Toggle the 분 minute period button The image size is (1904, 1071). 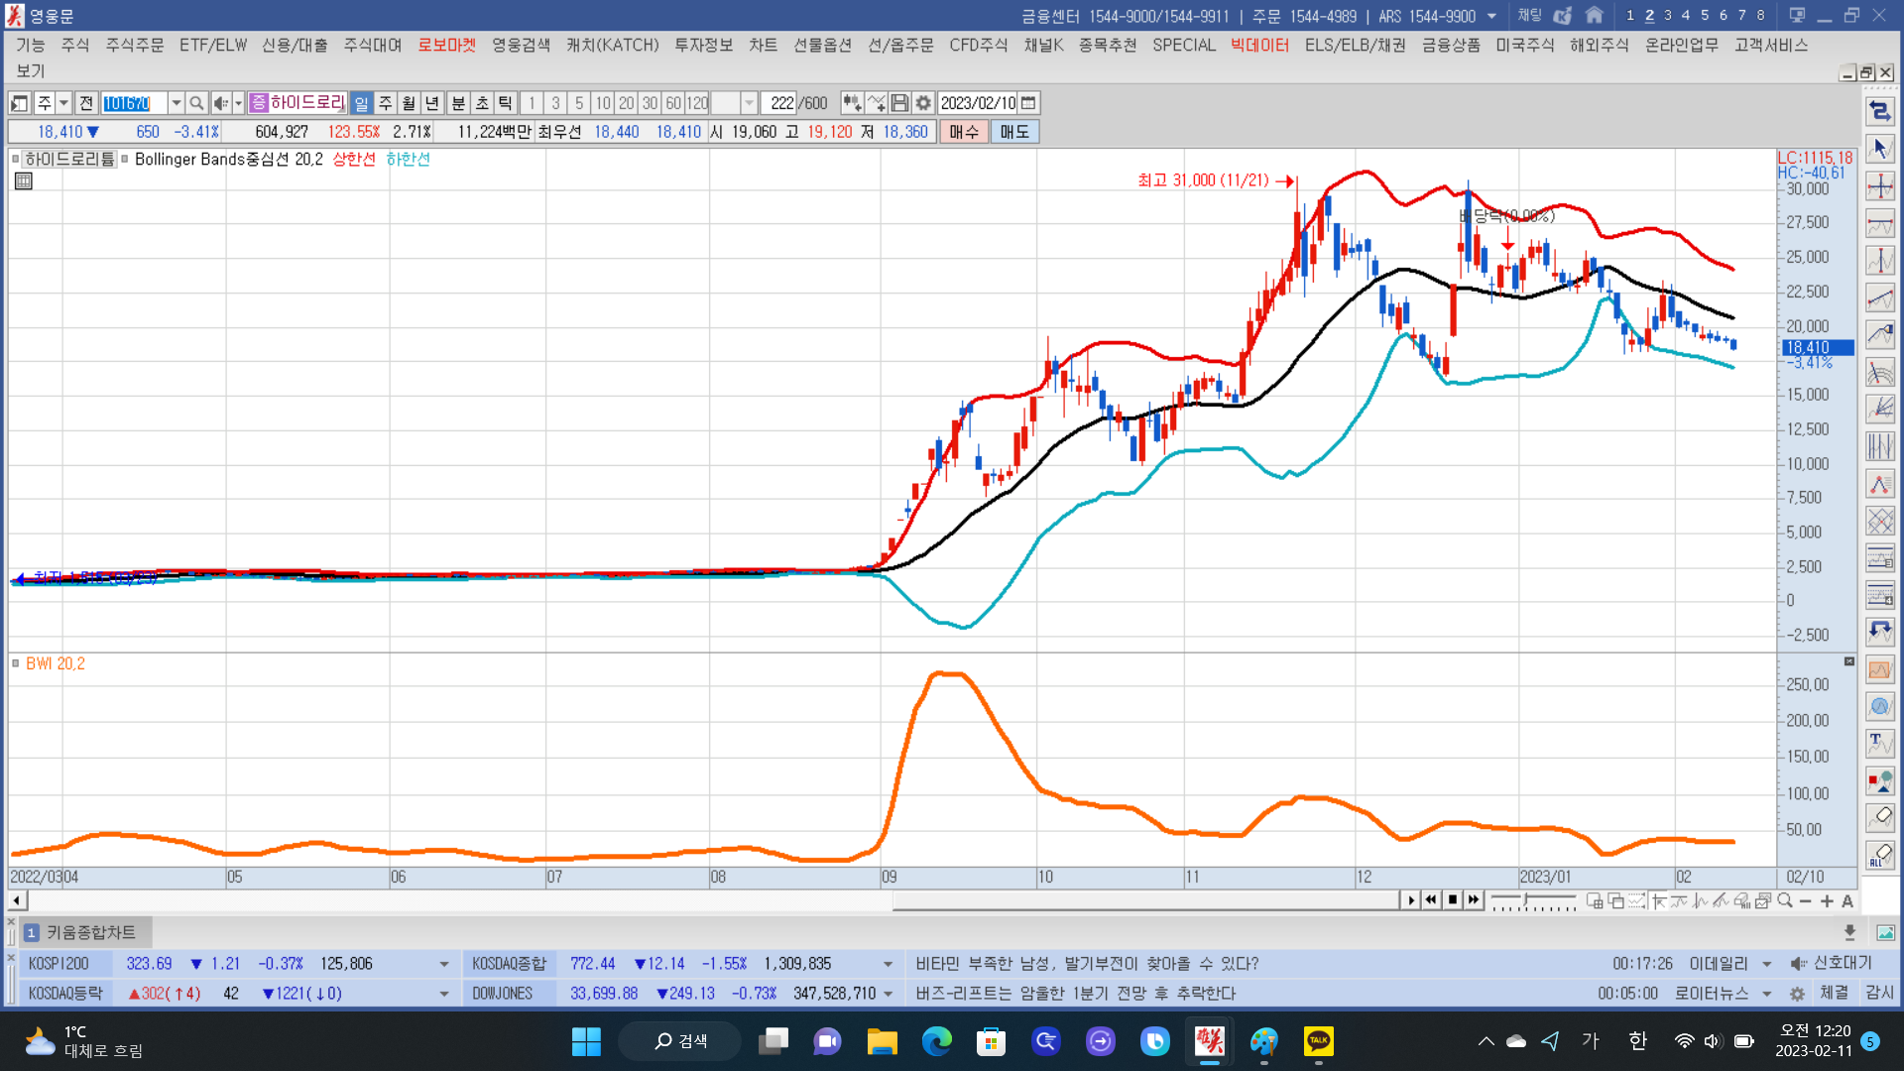point(458,103)
